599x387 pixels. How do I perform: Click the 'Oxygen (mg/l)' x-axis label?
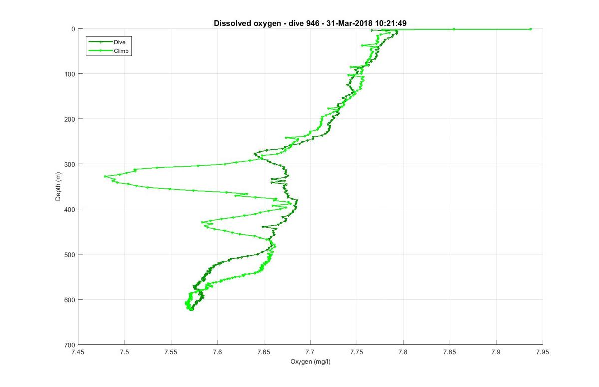[310, 361]
